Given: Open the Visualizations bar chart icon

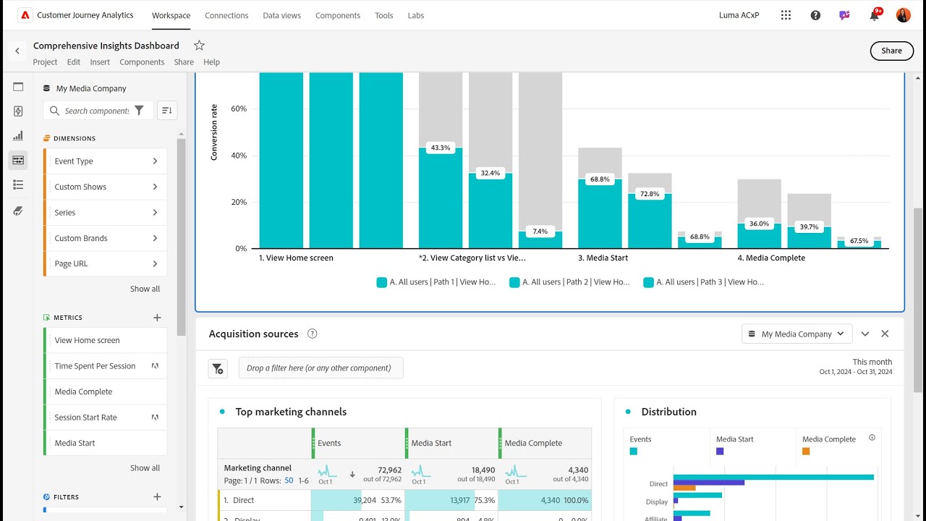Looking at the screenshot, I should click(18, 136).
